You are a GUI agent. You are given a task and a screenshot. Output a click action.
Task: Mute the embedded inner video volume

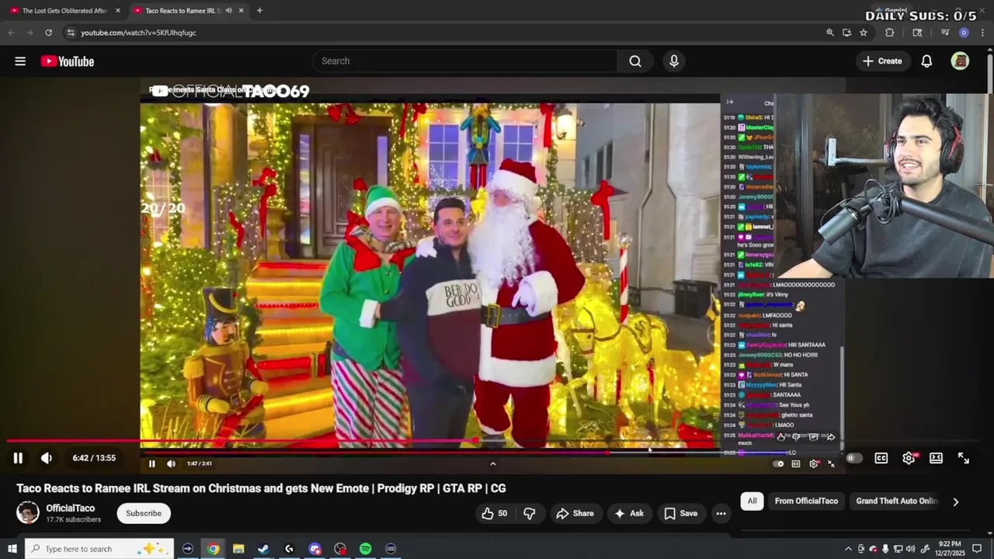point(171,464)
